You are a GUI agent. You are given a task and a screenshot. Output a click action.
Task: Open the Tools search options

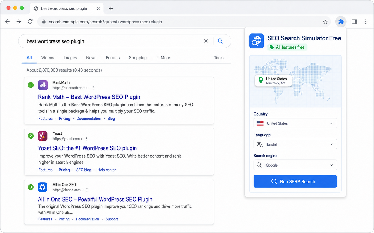click(219, 58)
